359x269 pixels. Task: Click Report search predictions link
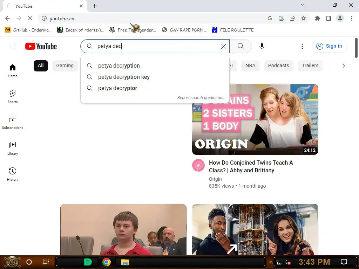tap(201, 98)
